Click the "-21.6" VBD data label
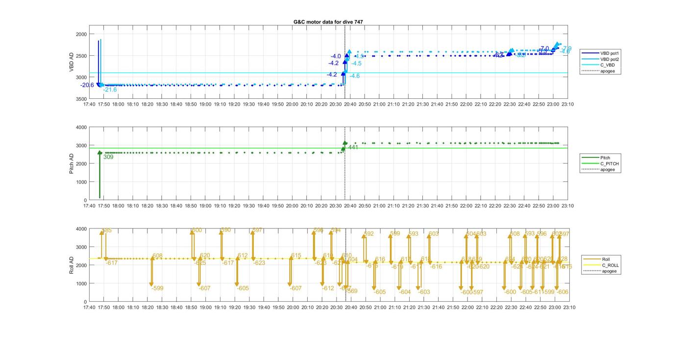 coord(110,90)
